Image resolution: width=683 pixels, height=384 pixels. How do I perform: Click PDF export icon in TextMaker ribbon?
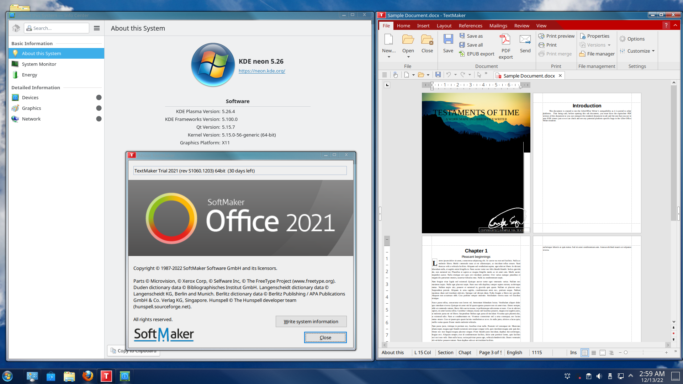(x=505, y=39)
